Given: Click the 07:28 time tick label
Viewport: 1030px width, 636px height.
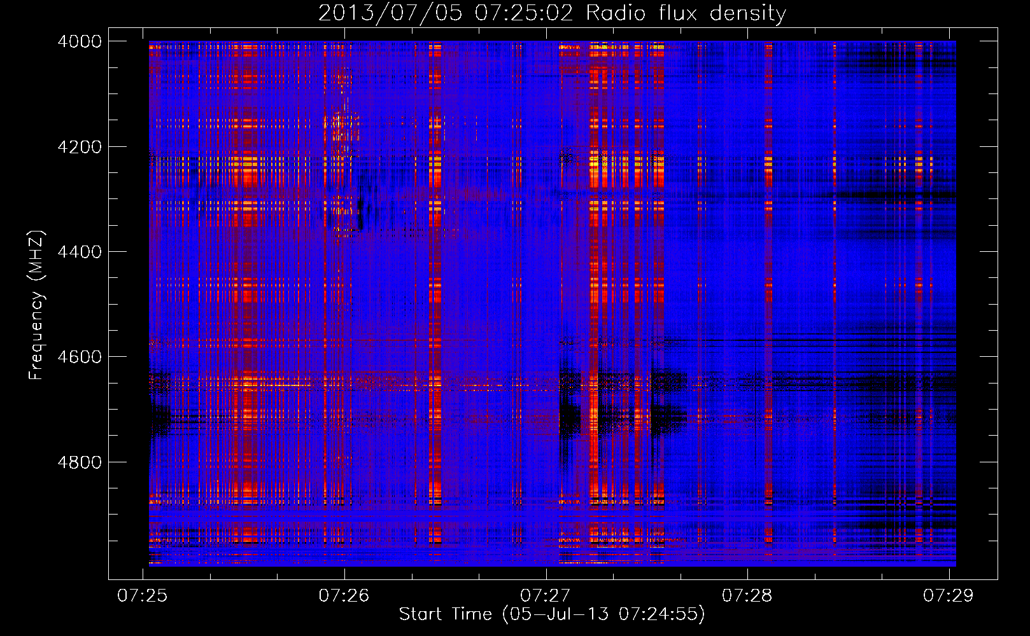Looking at the screenshot, I should pos(747,595).
